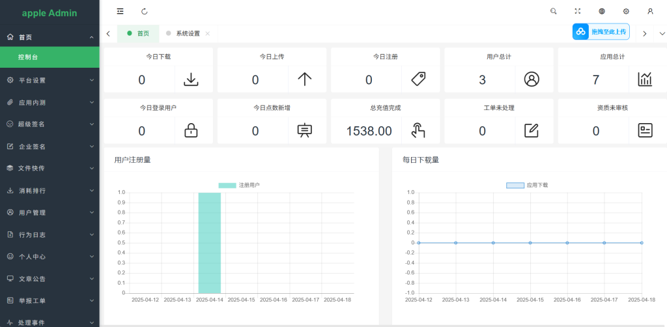This screenshot has width=667, height=327.
Task: Click the 消耗排行 sidebar label
Action: tap(32, 190)
